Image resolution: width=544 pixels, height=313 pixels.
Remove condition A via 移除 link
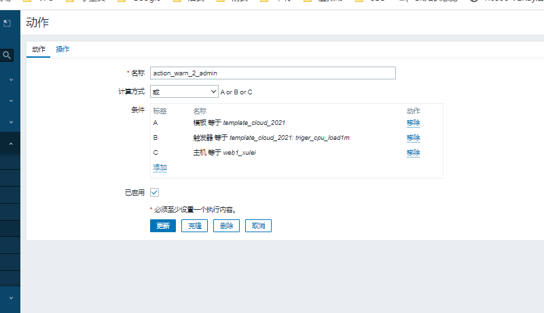coord(413,123)
